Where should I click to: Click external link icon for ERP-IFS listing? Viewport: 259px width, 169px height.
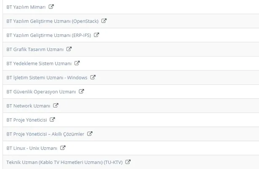96,35
